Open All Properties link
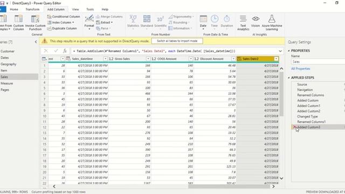 tap(300, 68)
